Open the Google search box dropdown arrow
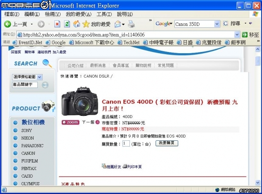Image resolution: width=262 pixels, height=194 pixels. pyautogui.click(x=217, y=24)
